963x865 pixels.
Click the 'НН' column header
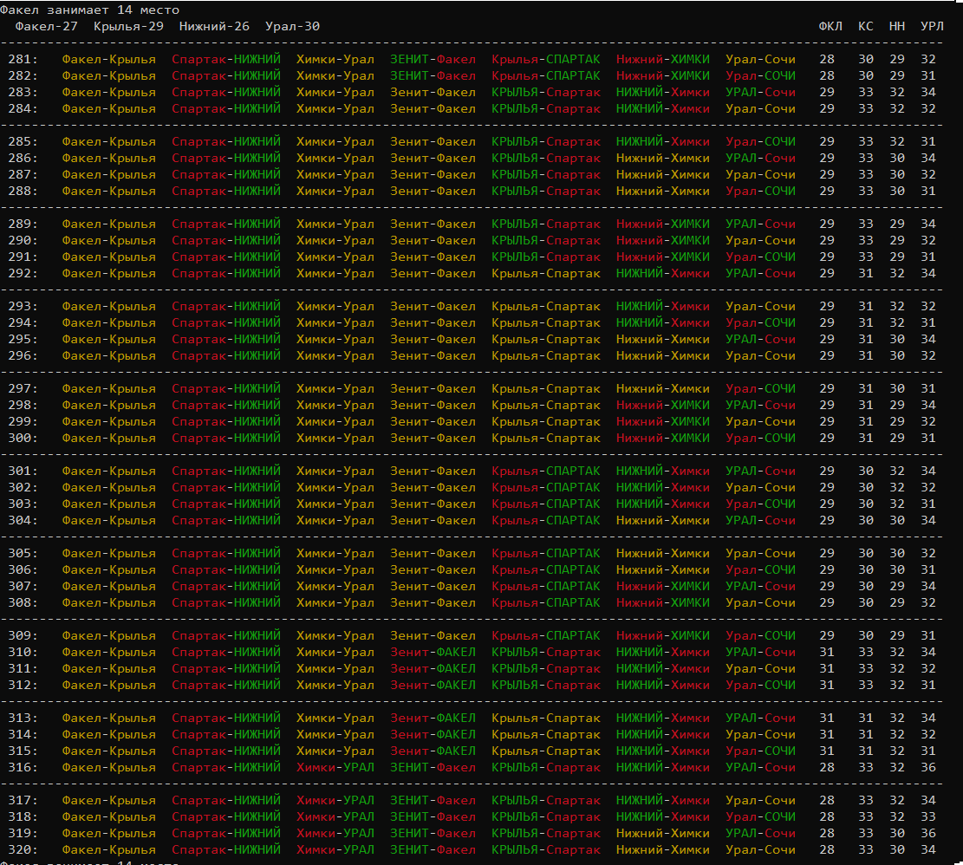(896, 26)
